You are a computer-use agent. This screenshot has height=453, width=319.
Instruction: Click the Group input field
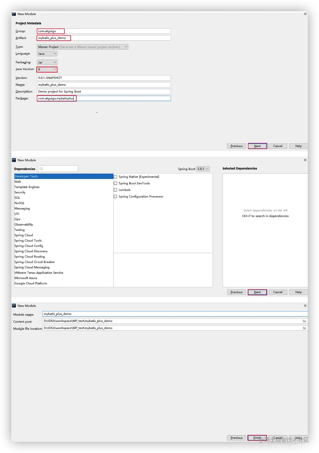[104, 31]
